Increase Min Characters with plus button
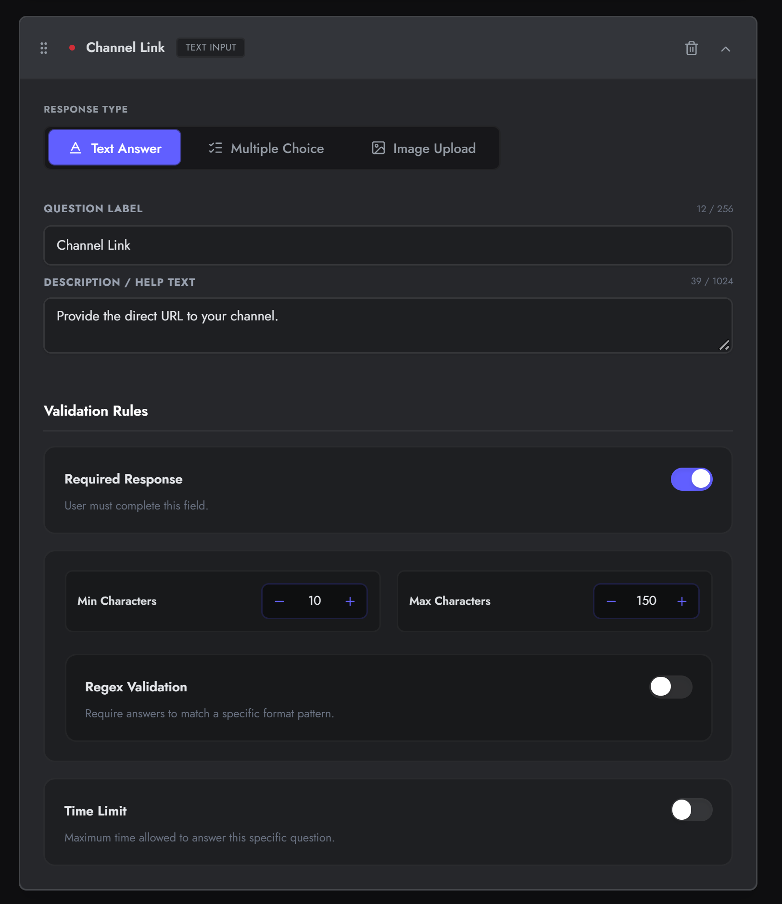 tap(350, 601)
